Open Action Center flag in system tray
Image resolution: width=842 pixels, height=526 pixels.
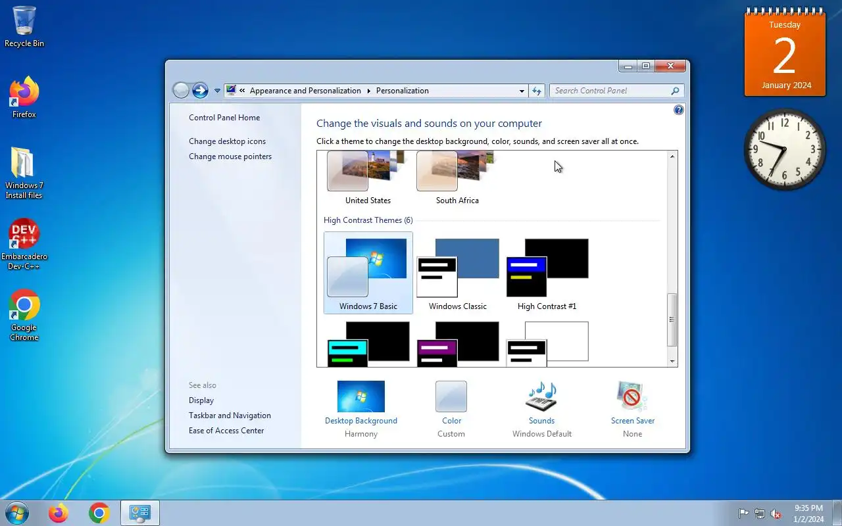click(743, 514)
